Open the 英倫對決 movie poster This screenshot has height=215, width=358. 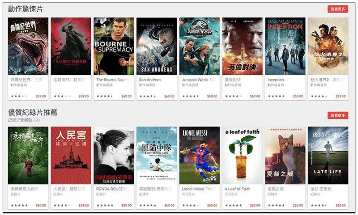click(x=242, y=46)
